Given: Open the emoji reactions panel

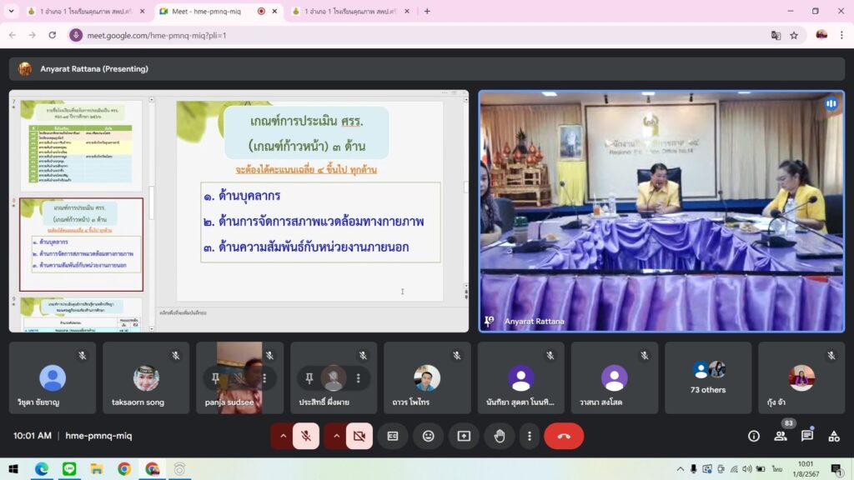Looking at the screenshot, I should point(428,436).
